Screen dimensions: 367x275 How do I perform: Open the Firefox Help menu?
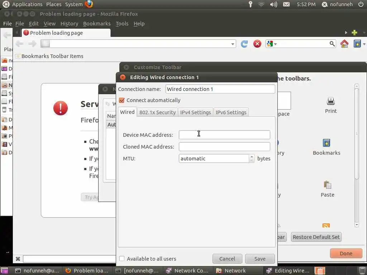(139, 24)
